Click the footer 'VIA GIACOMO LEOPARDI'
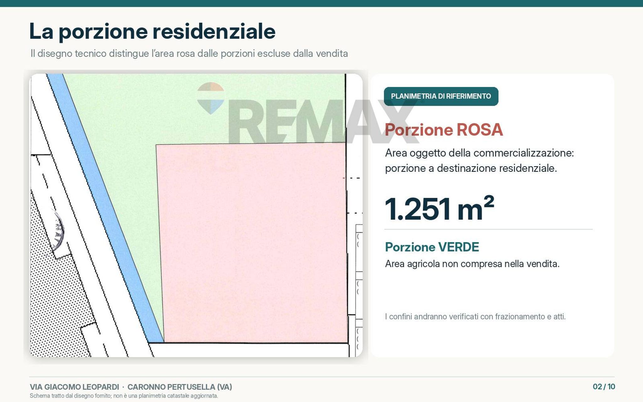The image size is (643, 402). point(74,387)
